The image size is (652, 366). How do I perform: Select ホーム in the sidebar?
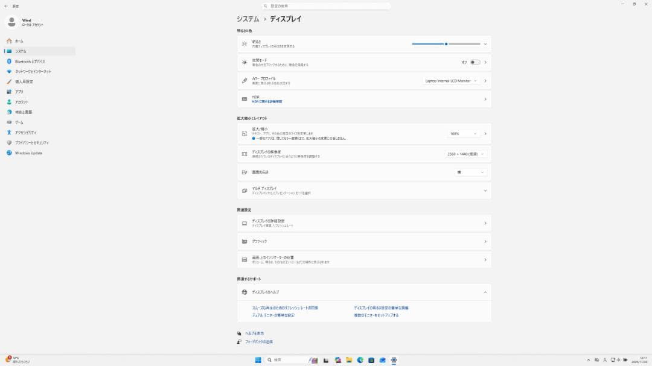(x=19, y=41)
